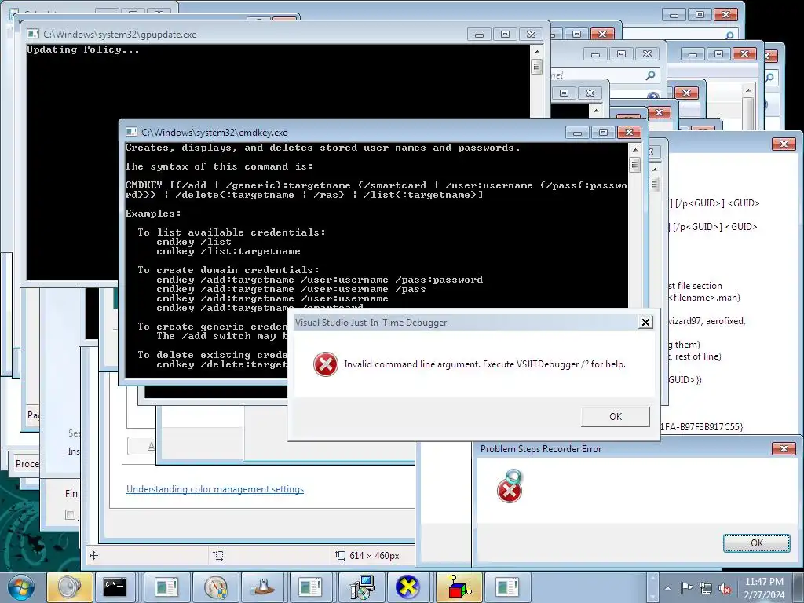Maximize the cmdkey.exe window
The height and width of the screenshot is (603, 804).
603,132
